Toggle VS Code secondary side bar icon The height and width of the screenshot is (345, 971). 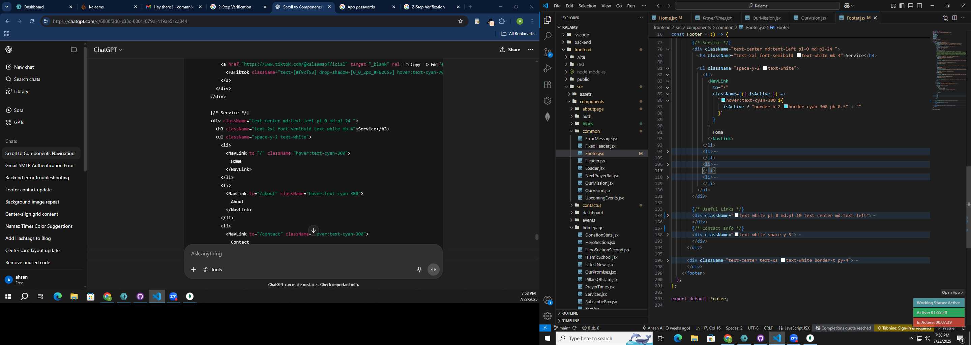coord(919,6)
